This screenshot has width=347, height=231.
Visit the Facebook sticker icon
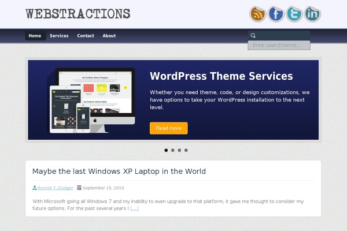point(276,14)
